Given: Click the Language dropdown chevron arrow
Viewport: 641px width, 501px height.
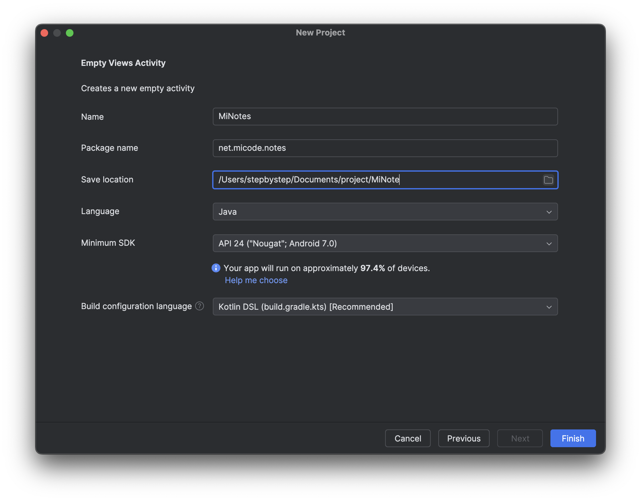Looking at the screenshot, I should (549, 212).
